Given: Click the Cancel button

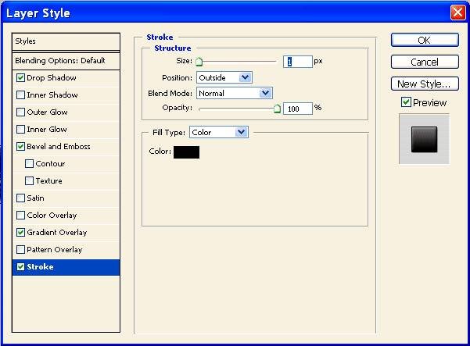Looking at the screenshot, I should (x=424, y=62).
